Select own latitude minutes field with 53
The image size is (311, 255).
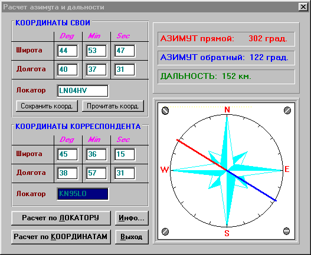tap(96, 51)
